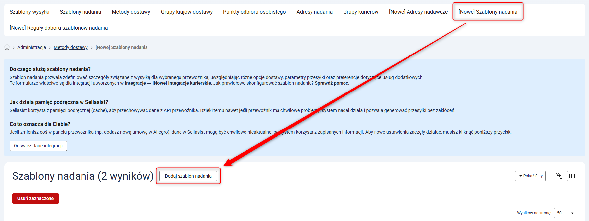Click the results-per-page field showing 50
Viewport: 589px width, 221px height.
[560, 213]
